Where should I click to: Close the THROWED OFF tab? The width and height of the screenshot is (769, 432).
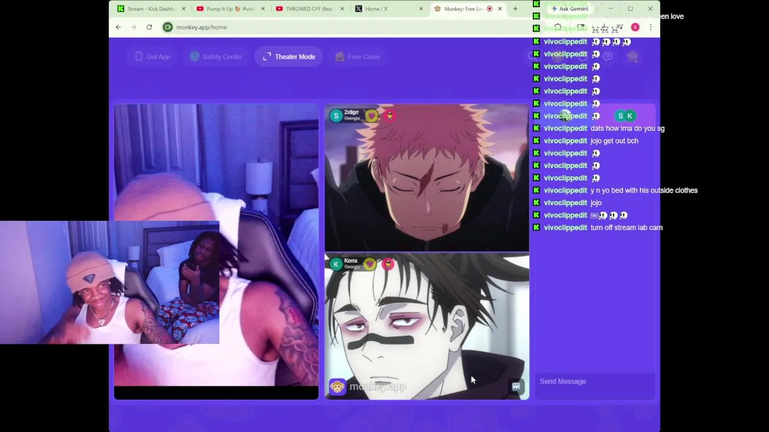[342, 8]
